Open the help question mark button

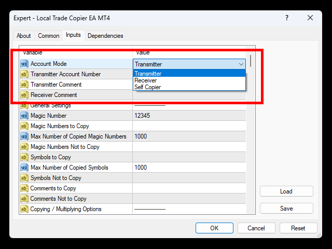[287, 18]
